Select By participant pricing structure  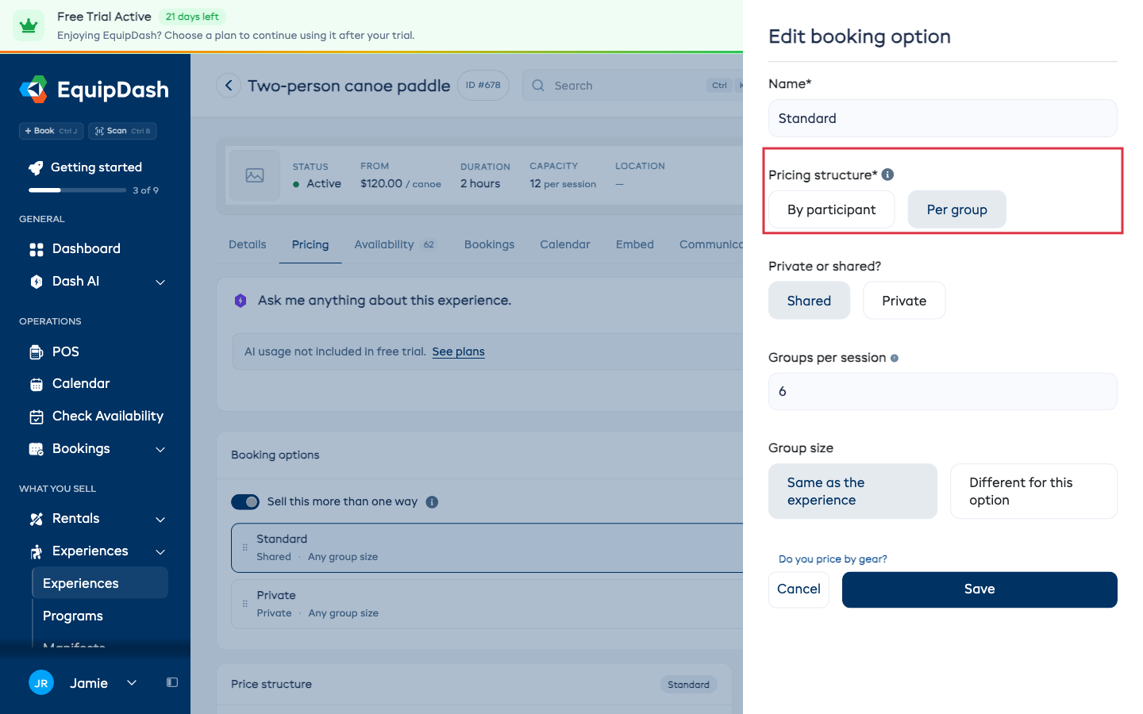coord(832,209)
